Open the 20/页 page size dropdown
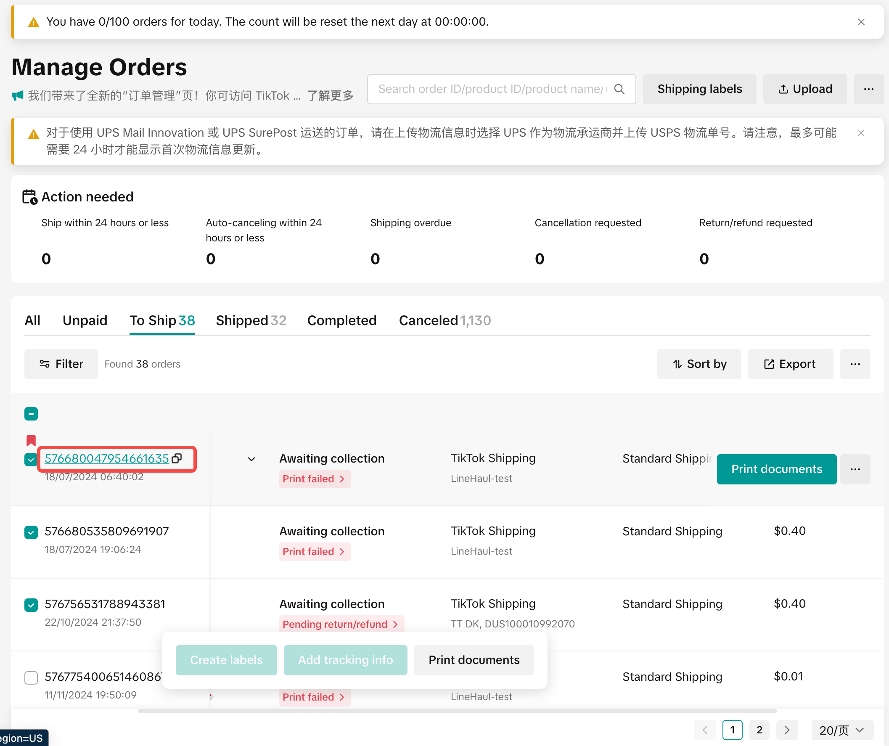The width and height of the screenshot is (889, 746). 841,730
